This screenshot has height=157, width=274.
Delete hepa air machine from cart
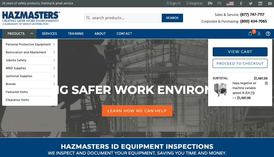tap(266, 83)
